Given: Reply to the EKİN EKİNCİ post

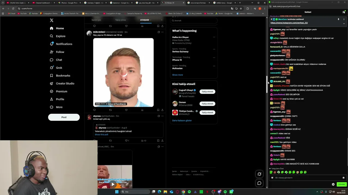Looking at the screenshot, I should pos(94,110).
